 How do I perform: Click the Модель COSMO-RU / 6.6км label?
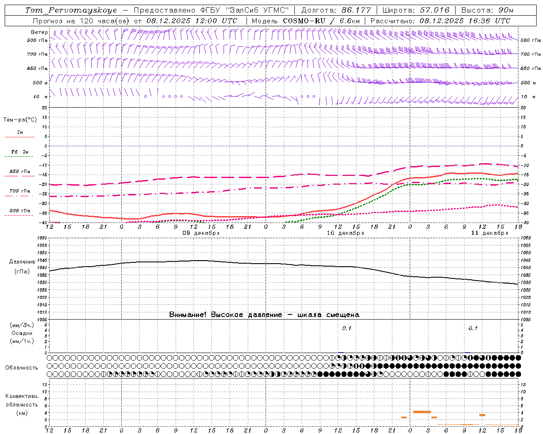coord(306,21)
